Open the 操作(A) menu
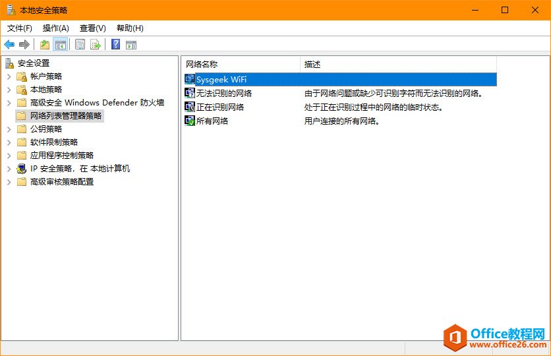 [55, 28]
